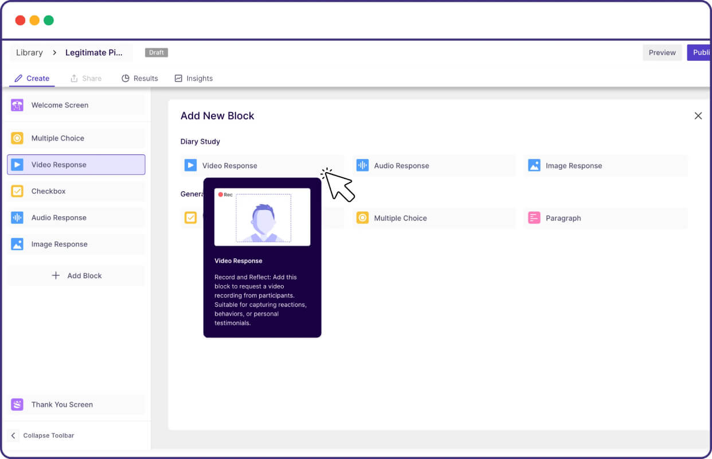Screen dimensions: 712x459
Task: Add Video Response from Diary Study
Action: pyautogui.click(x=262, y=165)
